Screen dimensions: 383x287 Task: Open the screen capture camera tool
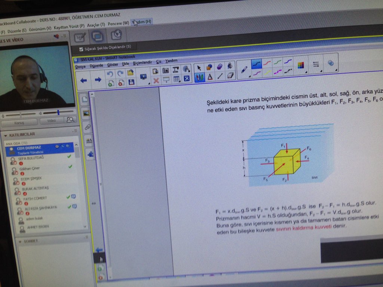[165, 71]
